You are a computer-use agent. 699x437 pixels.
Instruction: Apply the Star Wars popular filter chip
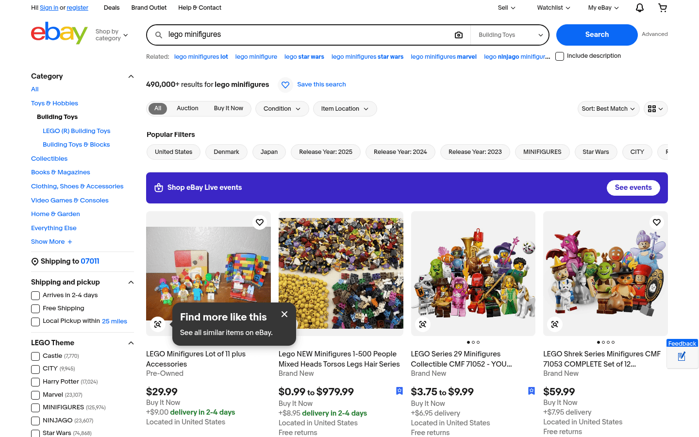coord(596,152)
